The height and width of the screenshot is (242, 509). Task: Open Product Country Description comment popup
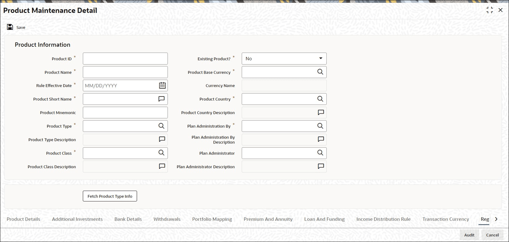point(321,112)
